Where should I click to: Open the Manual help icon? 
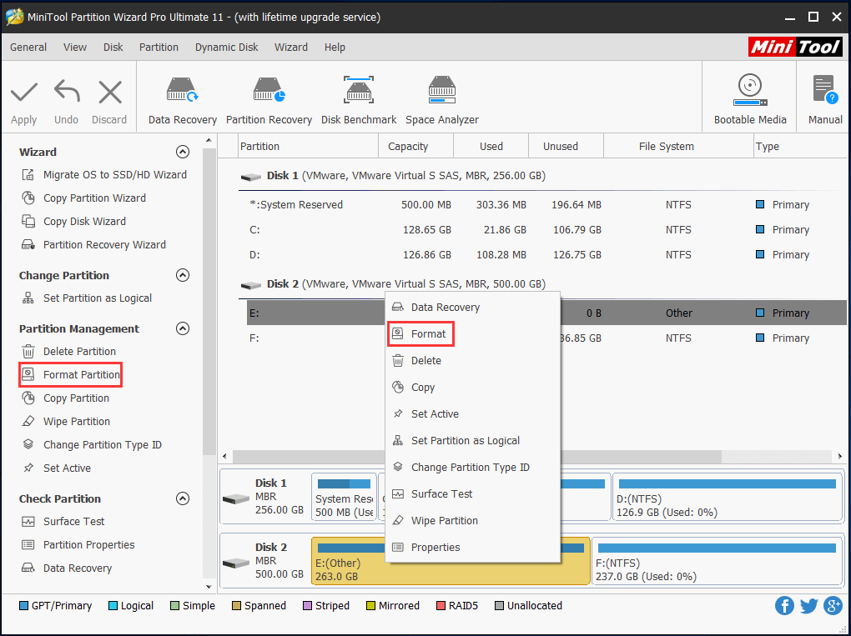(825, 91)
